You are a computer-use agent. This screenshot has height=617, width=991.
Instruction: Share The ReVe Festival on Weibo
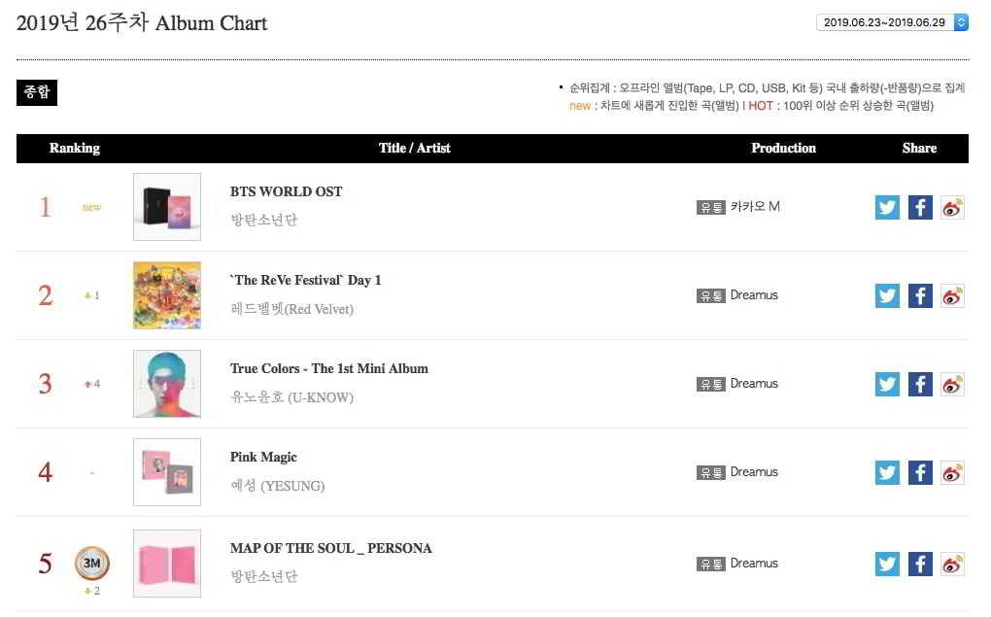click(x=952, y=295)
